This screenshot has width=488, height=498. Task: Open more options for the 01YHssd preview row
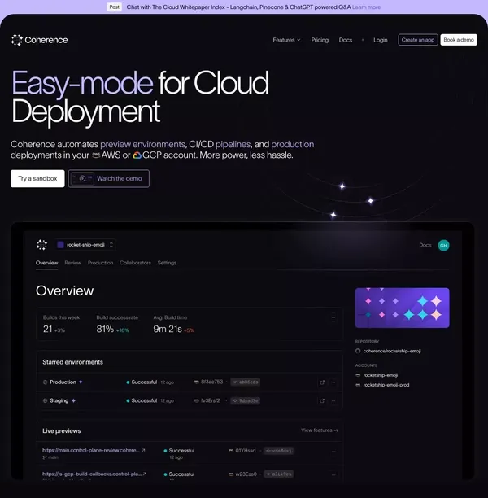click(x=333, y=452)
